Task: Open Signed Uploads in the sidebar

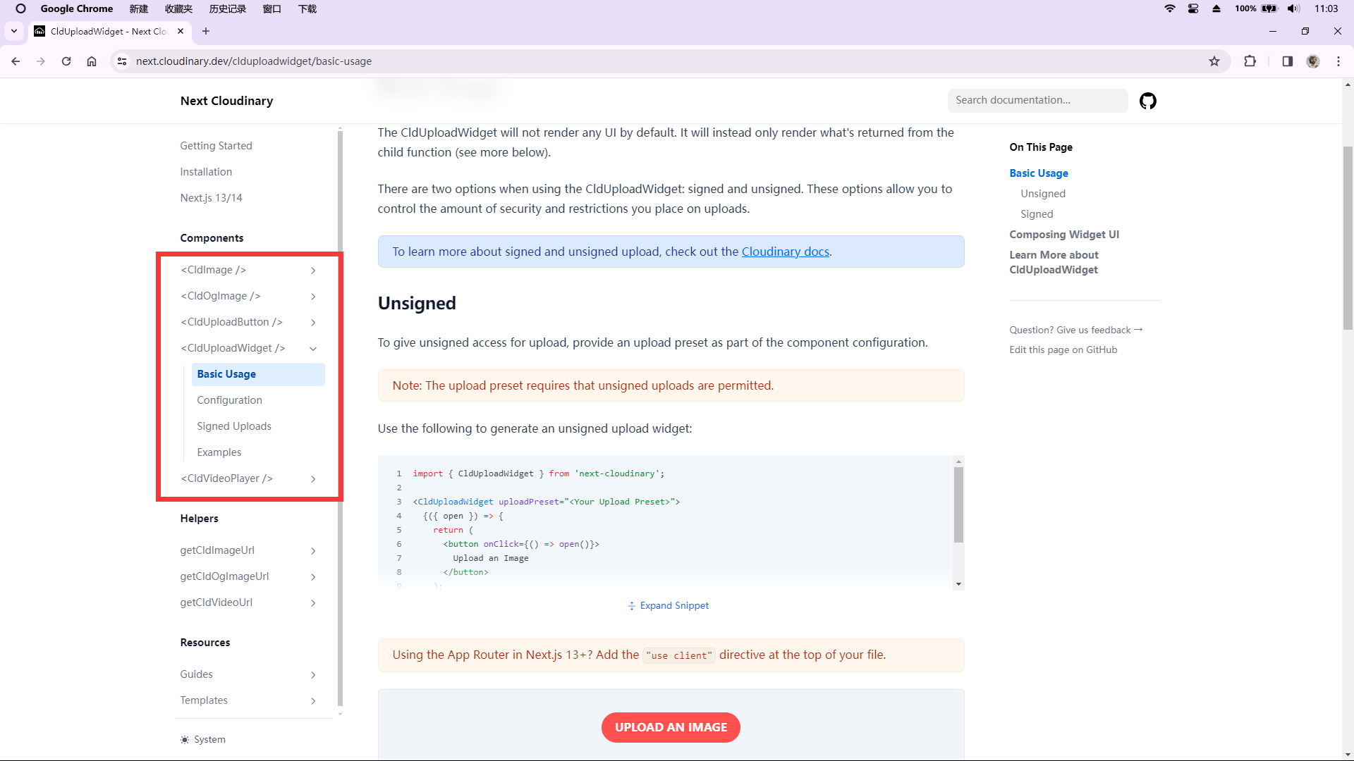Action: point(234,426)
